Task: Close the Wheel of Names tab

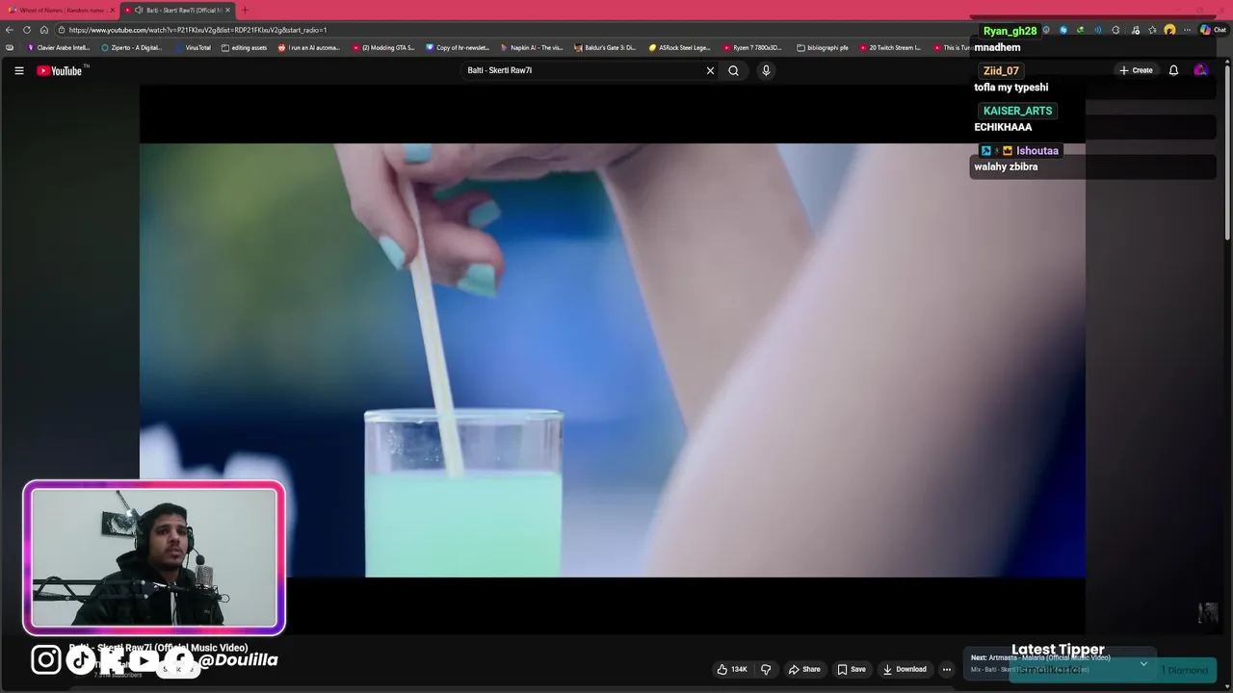Action: tap(112, 10)
